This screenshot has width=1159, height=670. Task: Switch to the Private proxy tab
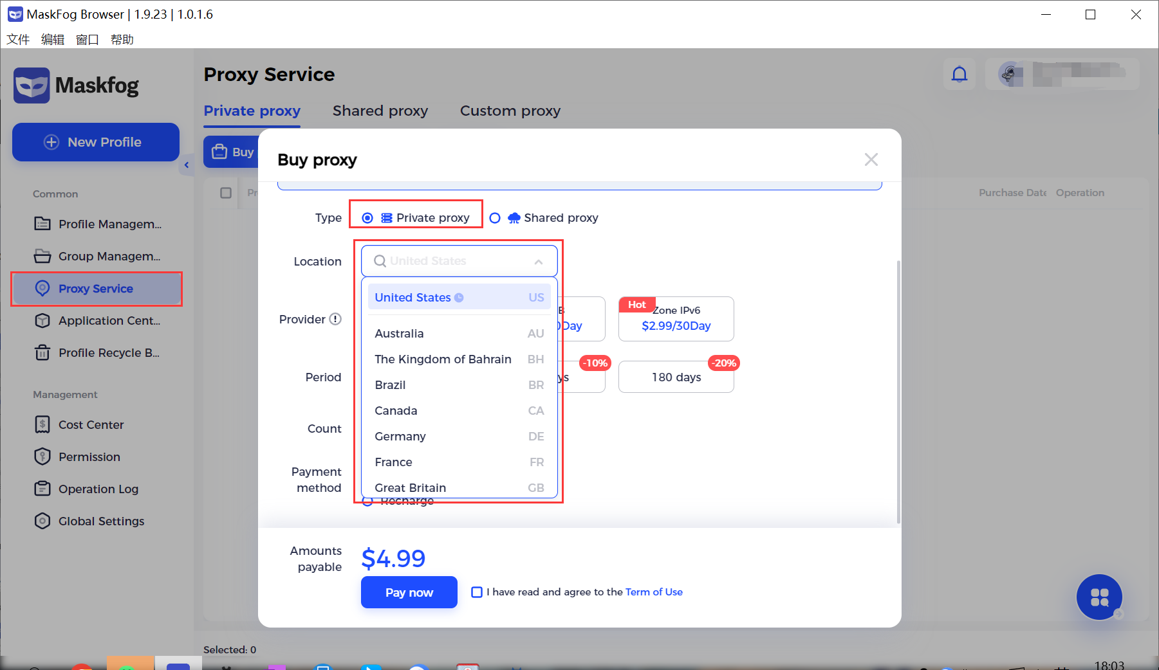click(x=252, y=111)
